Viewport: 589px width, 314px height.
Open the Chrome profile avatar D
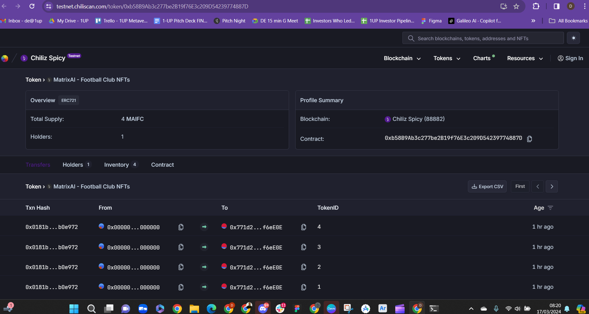pos(571,6)
